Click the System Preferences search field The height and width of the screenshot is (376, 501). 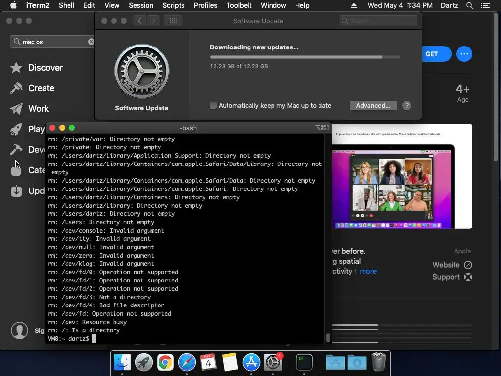(379, 21)
